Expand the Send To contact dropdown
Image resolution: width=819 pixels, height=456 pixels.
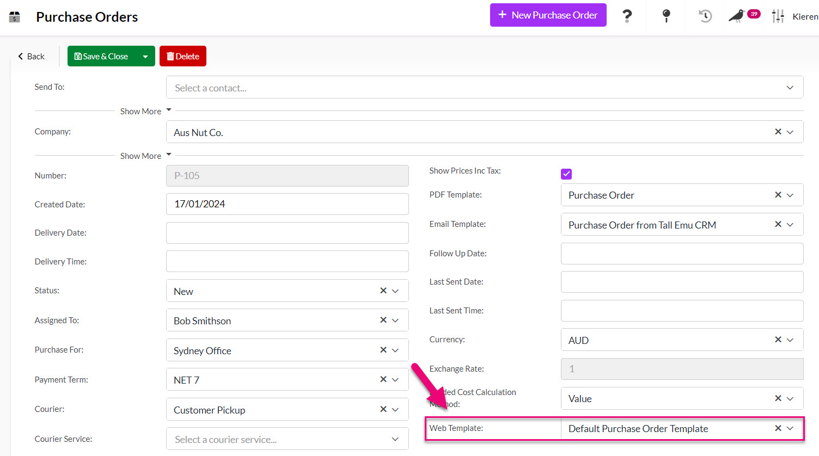click(x=790, y=88)
